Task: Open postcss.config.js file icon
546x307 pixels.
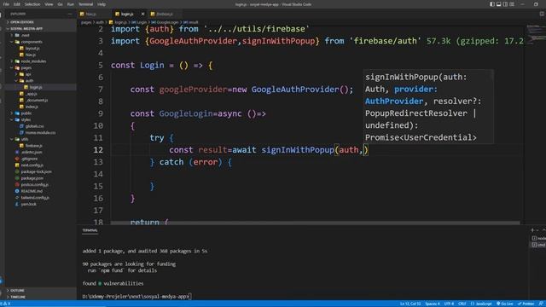Action: (17, 185)
